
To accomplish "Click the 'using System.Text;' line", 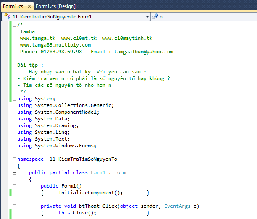I will pyautogui.click(x=43, y=139).
